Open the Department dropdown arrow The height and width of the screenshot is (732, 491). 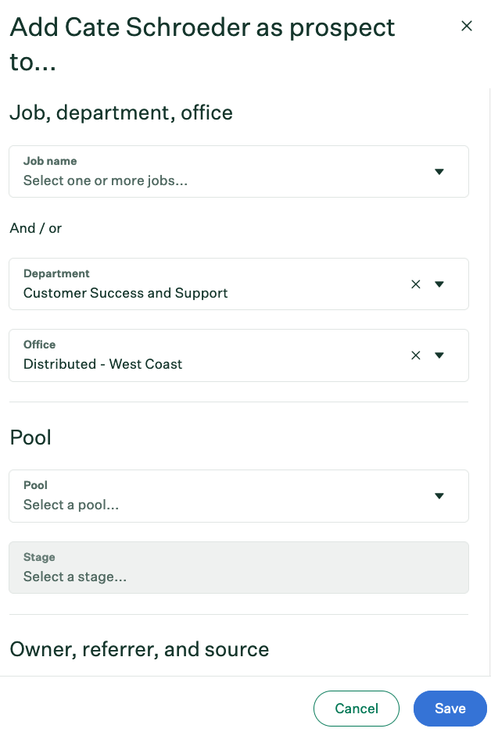(x=439, y=284)
